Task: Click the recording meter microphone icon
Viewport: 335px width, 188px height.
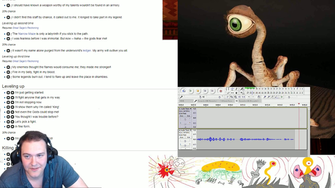Action: click(x=242, y=89)
